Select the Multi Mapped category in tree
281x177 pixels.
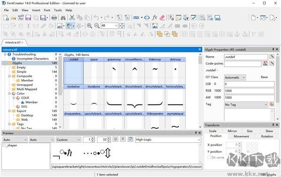27,89
